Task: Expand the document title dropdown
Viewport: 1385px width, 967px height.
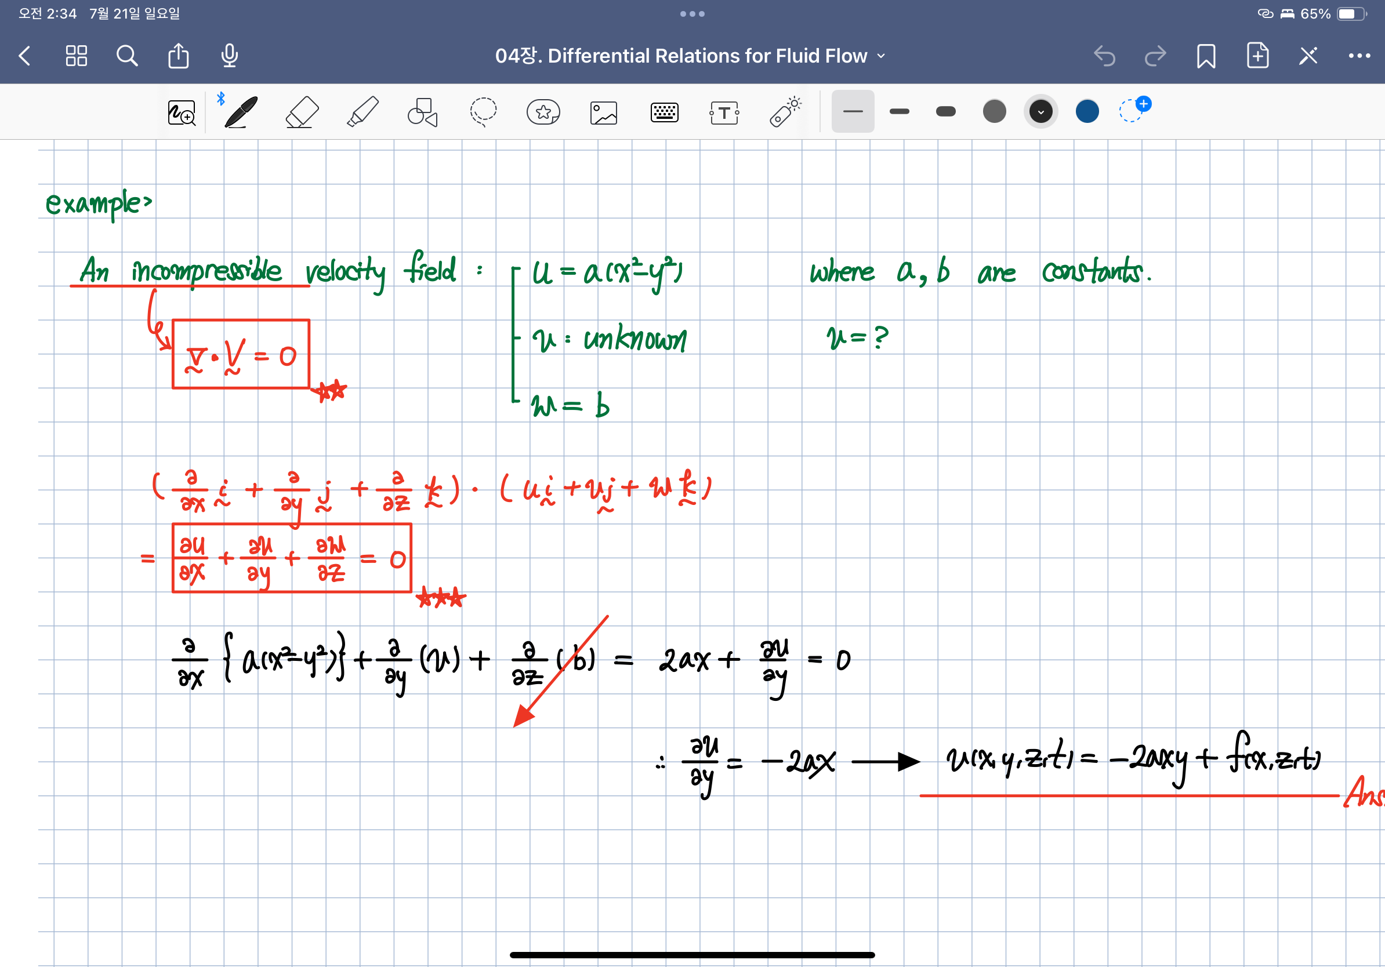Action: 881,56
